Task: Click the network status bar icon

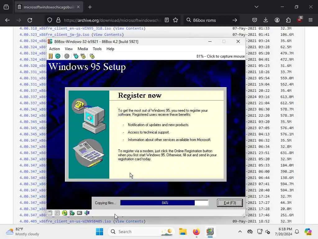Action: [x=72, y=213]
